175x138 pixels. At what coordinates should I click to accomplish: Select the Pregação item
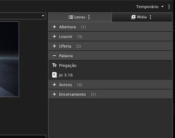tap(110, 65)
